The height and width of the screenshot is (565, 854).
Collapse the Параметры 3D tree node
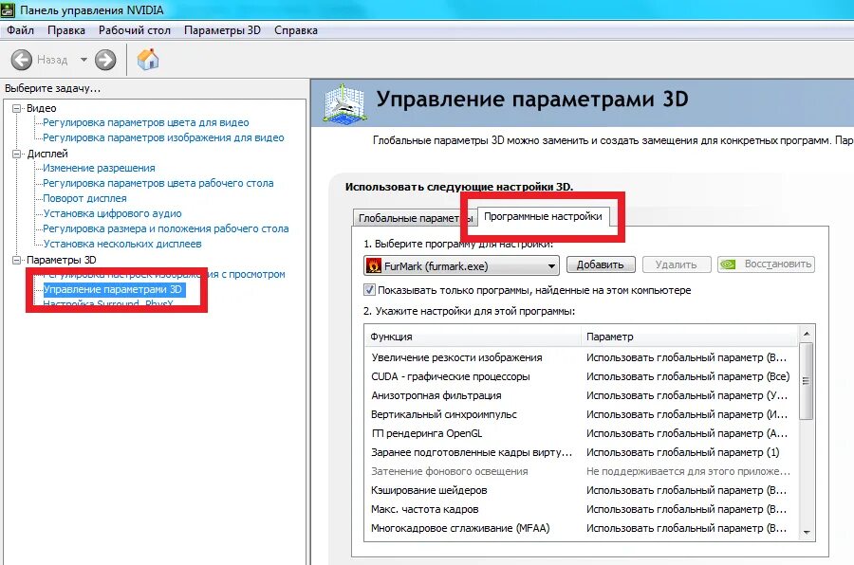coord(17,260)
